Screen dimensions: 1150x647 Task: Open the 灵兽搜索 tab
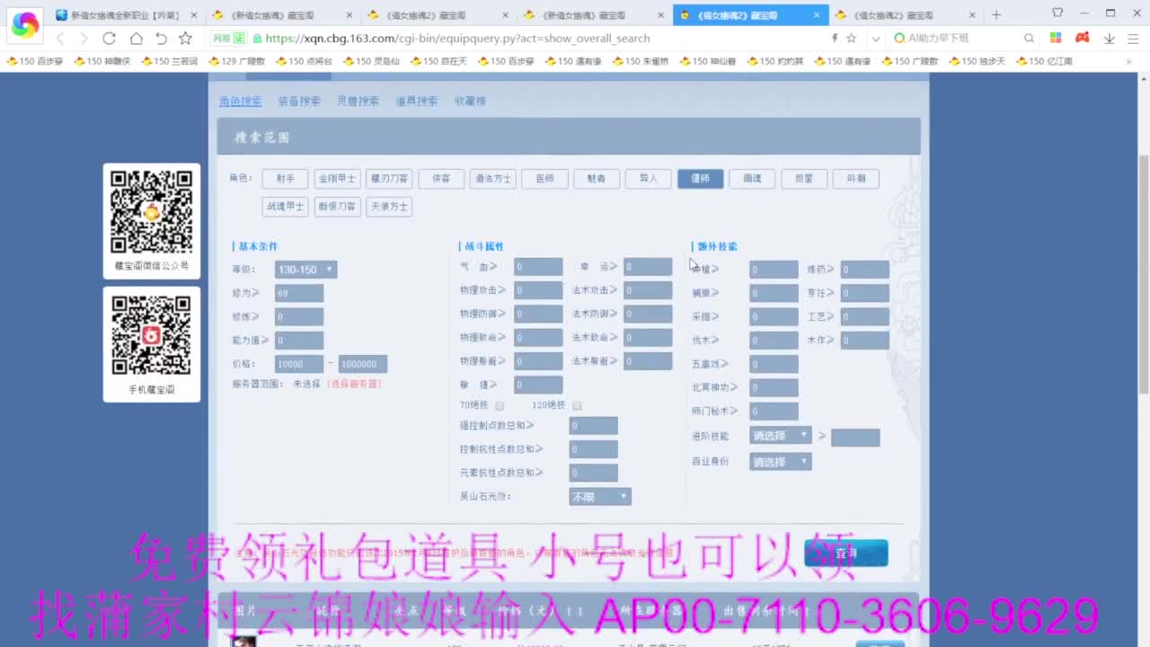click(x=358, y=102)
